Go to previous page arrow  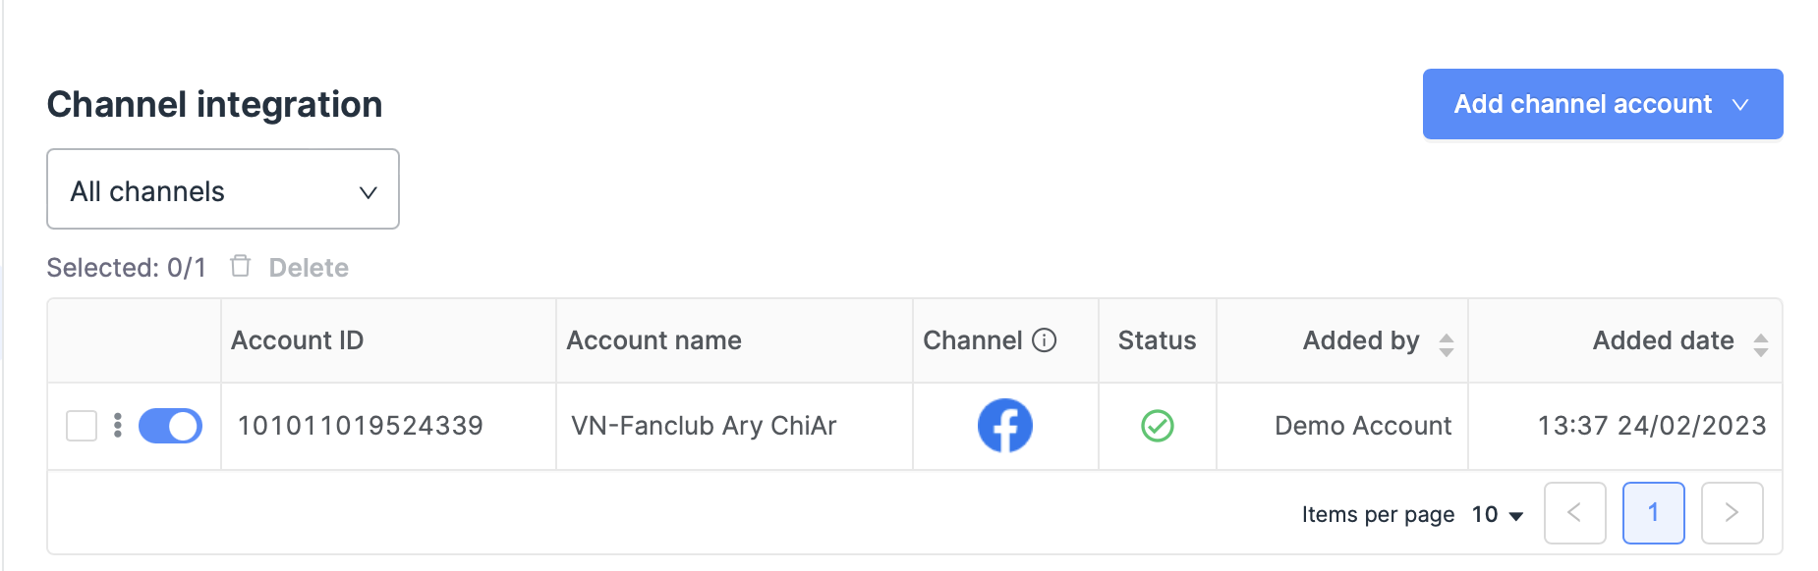pos(1574,512)
